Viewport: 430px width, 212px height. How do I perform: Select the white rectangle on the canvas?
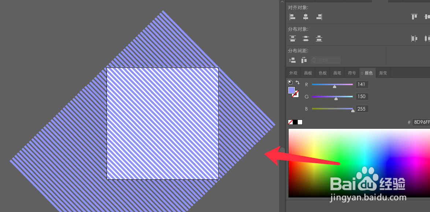(163, 124)
